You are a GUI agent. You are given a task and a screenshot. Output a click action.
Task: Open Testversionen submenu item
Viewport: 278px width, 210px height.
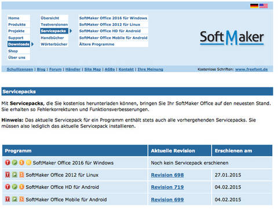point(54,24)
